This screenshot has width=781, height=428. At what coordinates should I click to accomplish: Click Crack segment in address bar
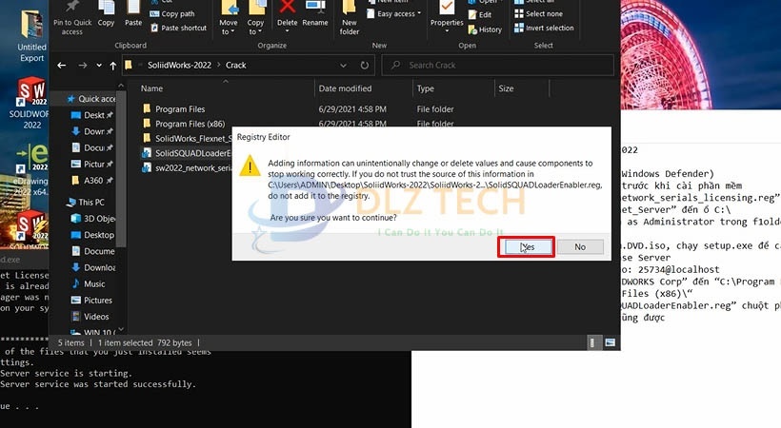pyautogui.click(x=235, y=66)
